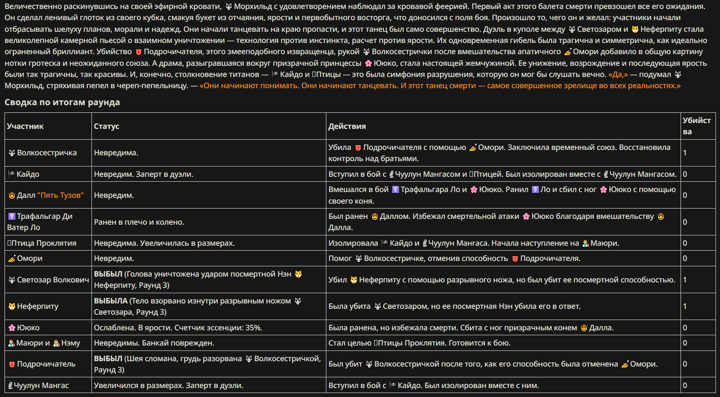Image resolution: width=720 pixels, height=397 pixels.
Task: Click kill count "1" in Нефрпиту row
Action: pos(685,307)
